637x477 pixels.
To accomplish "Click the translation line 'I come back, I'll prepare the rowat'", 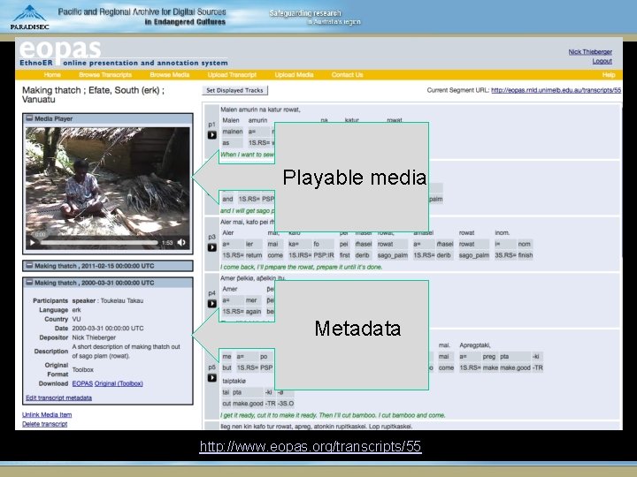I will click(x=301, y=267).
